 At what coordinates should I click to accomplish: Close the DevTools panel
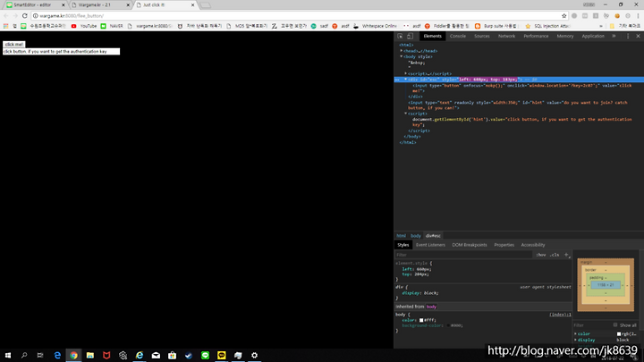pyautogui.click(x=638, y=36)
